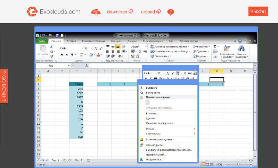Click the ribbon percent style icon
Viewport: 278px width, 168px height.
point(140,51)
